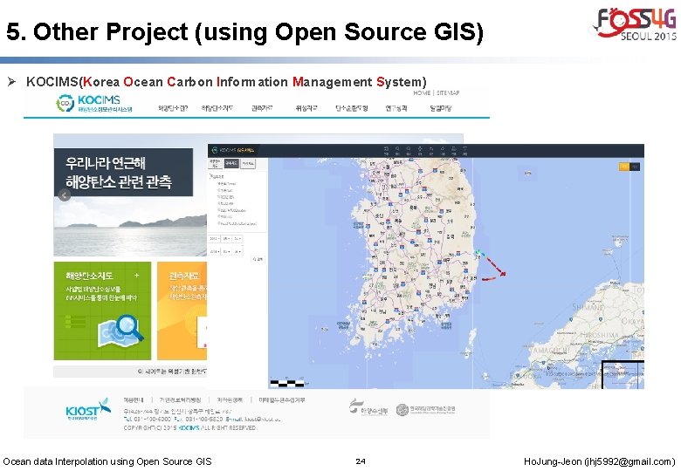Image resolution: width=681 pixels, height=471 pixels.
Task: Switch to the yellow map-view button on the map
Action: pos(623,167)
